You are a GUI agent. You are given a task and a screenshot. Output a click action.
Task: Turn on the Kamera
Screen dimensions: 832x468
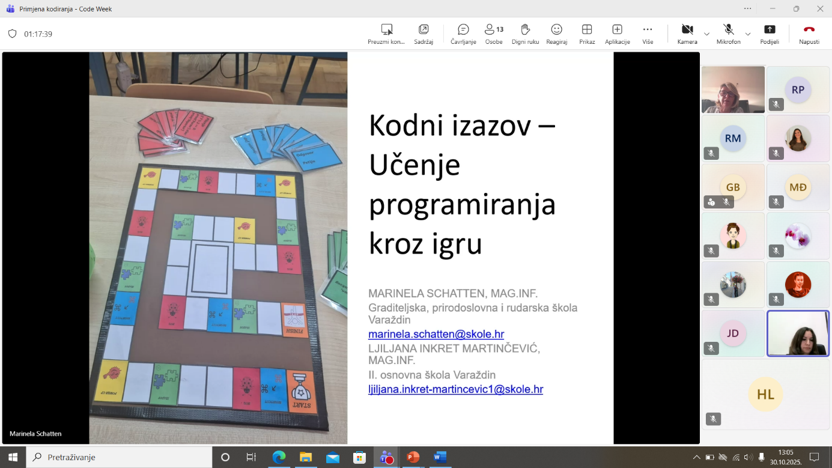coord(687,34)
